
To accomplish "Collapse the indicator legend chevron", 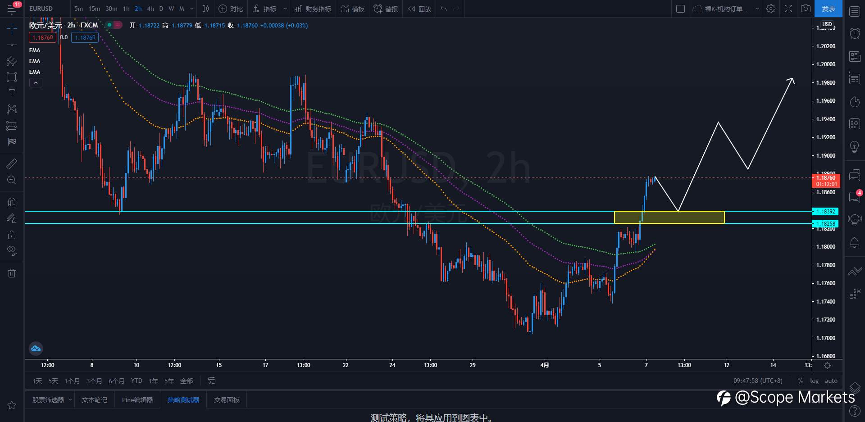I will click(36, 82).
